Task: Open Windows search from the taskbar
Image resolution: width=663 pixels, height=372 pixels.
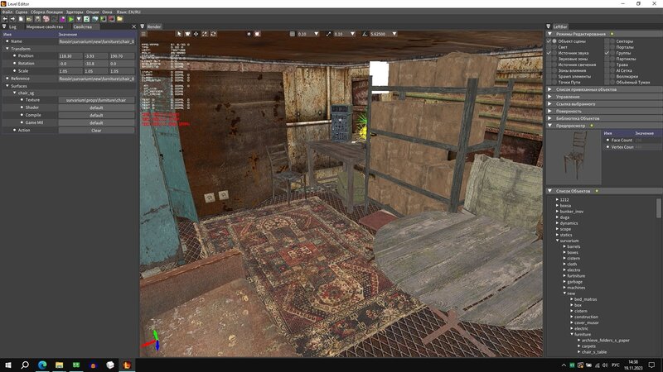Action: tap(25, 365)
